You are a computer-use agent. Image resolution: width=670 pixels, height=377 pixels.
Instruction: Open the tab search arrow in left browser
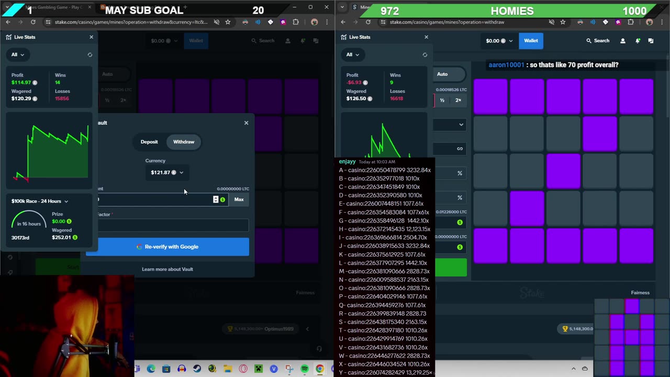(x=7, y=7)
